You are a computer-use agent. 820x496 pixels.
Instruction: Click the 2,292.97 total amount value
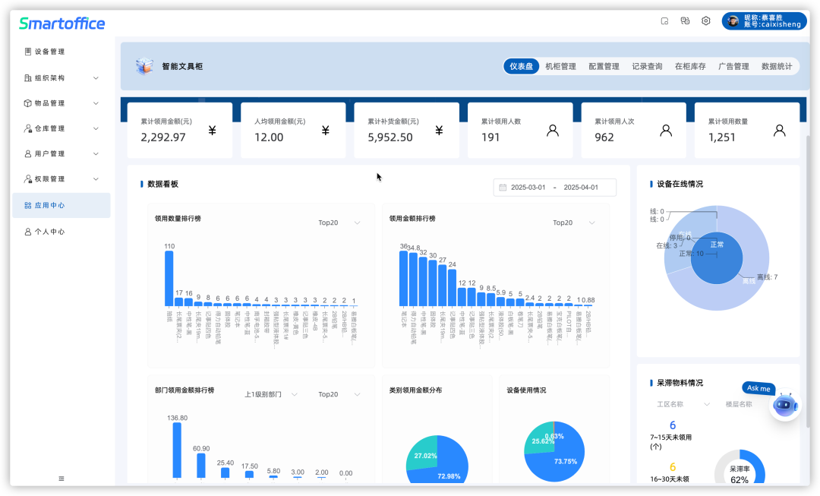pos(163,137)
